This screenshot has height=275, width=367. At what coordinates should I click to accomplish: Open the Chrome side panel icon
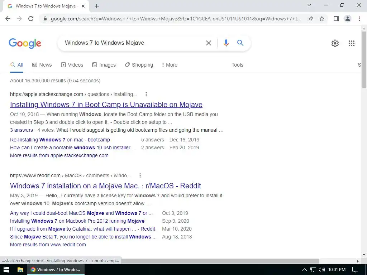point(336,19)
